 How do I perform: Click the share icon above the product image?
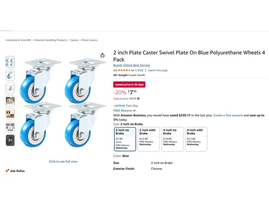click(102, 55)
